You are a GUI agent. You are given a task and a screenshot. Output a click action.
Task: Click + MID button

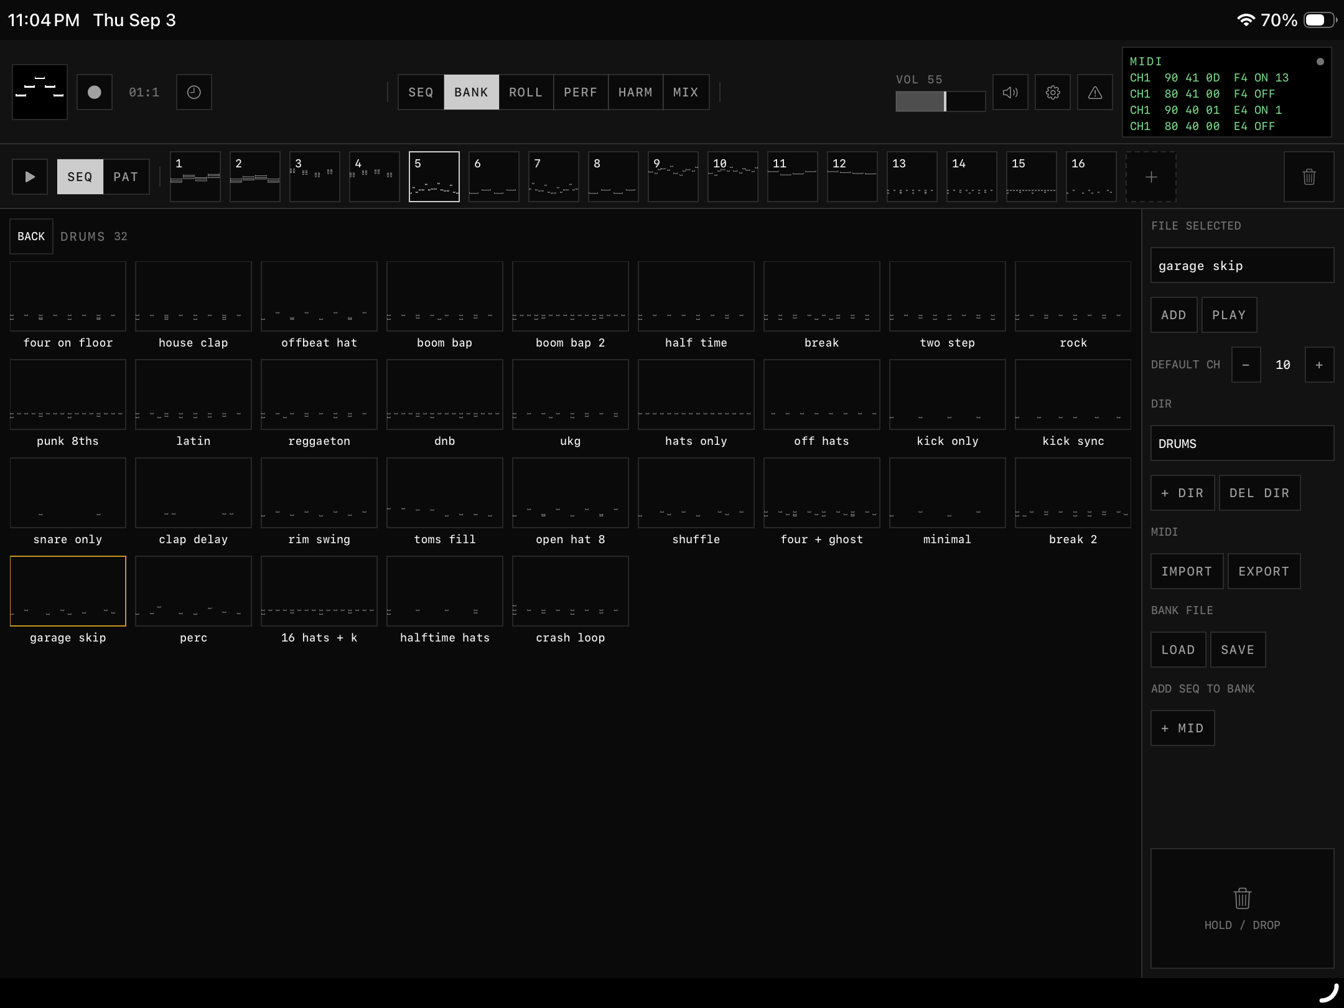pyautogui.click(x=1183, y=728)
